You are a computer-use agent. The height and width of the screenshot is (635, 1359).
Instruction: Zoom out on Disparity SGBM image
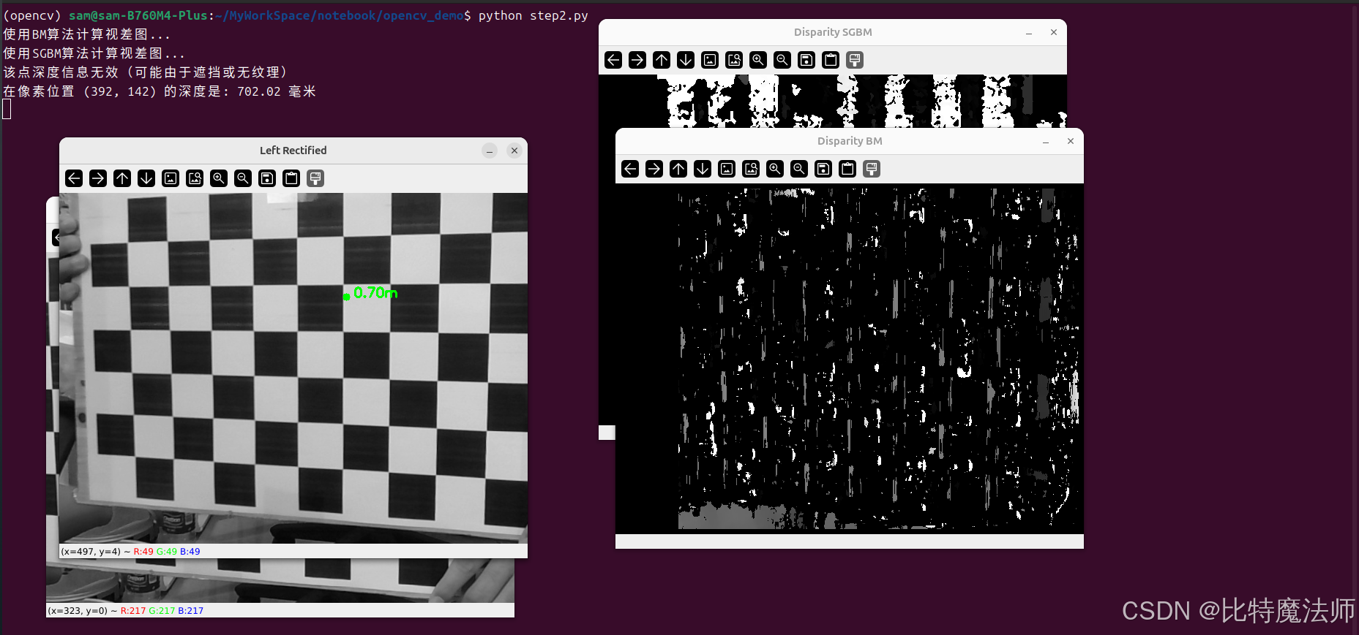782,60
